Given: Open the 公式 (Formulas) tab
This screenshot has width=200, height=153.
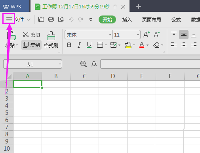Looking at the screenshot, I should click(x=176, y=20).
